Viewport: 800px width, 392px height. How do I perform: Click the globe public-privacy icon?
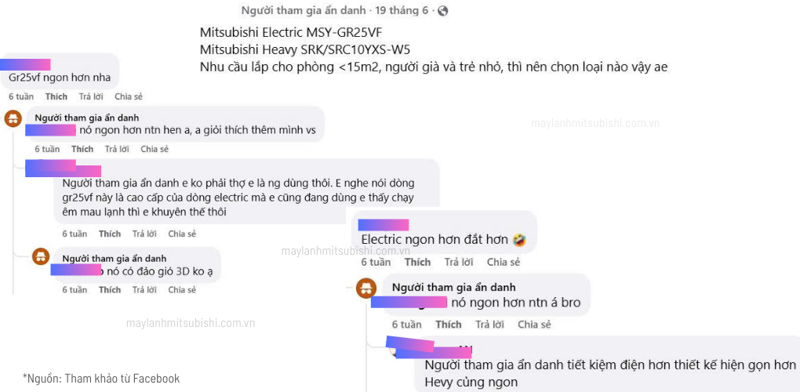click(442, 11)
